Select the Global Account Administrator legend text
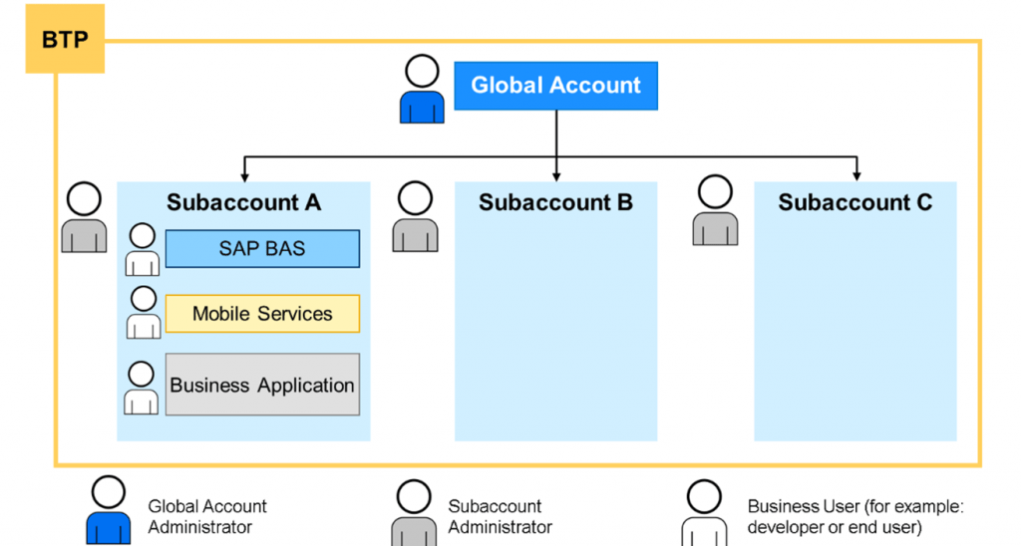This screenshot has height=546, width=1021. click(x=207, y=517)
